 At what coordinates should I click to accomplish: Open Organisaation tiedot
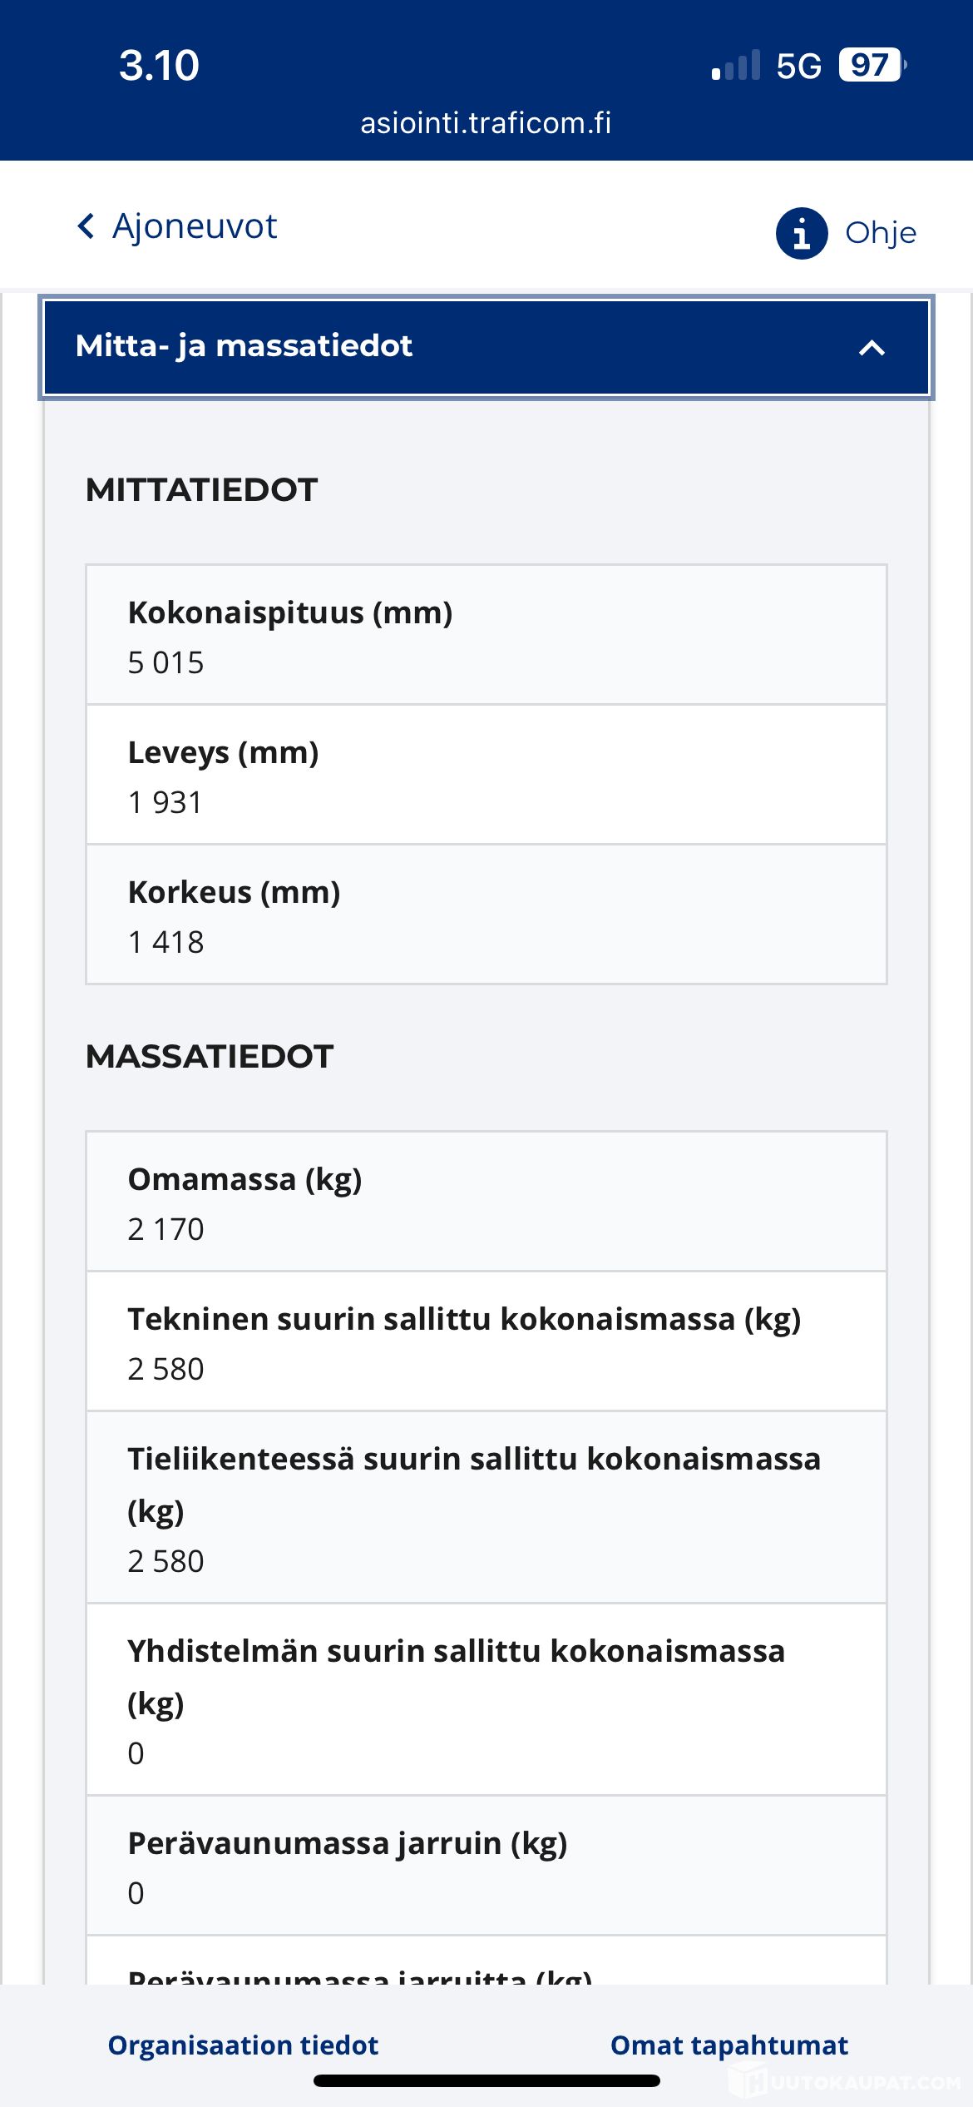pyautogui.click(x=243, y=2045)
